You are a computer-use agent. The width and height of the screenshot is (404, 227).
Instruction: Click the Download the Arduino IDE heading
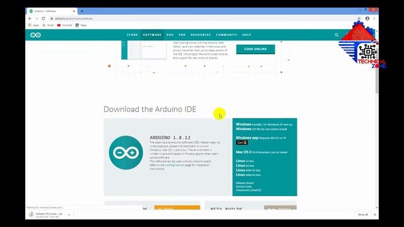[150, 109]
